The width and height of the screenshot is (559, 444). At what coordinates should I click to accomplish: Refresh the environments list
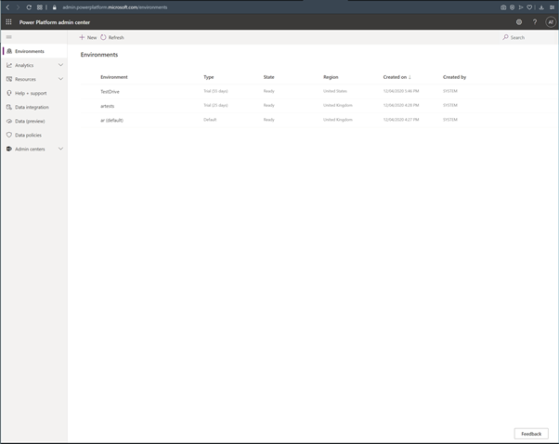click(x=112, y=37)
